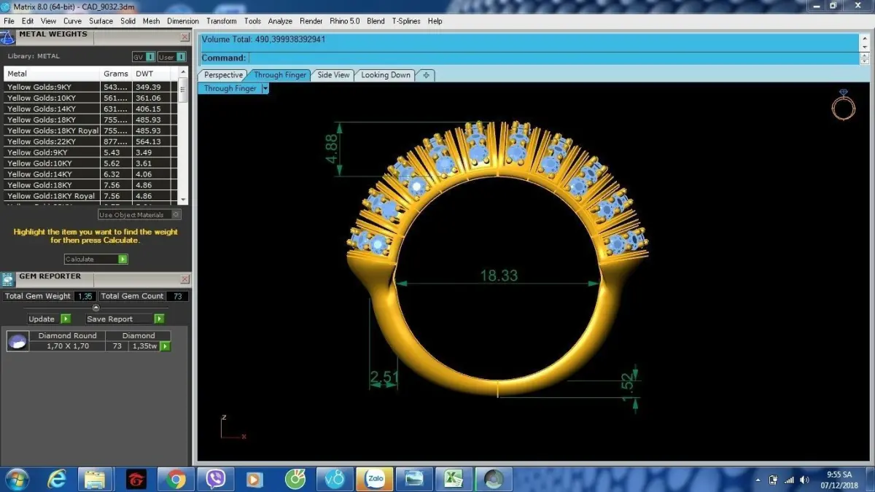
Task: Open Viber from the taskbar
Action: point(215,479)
